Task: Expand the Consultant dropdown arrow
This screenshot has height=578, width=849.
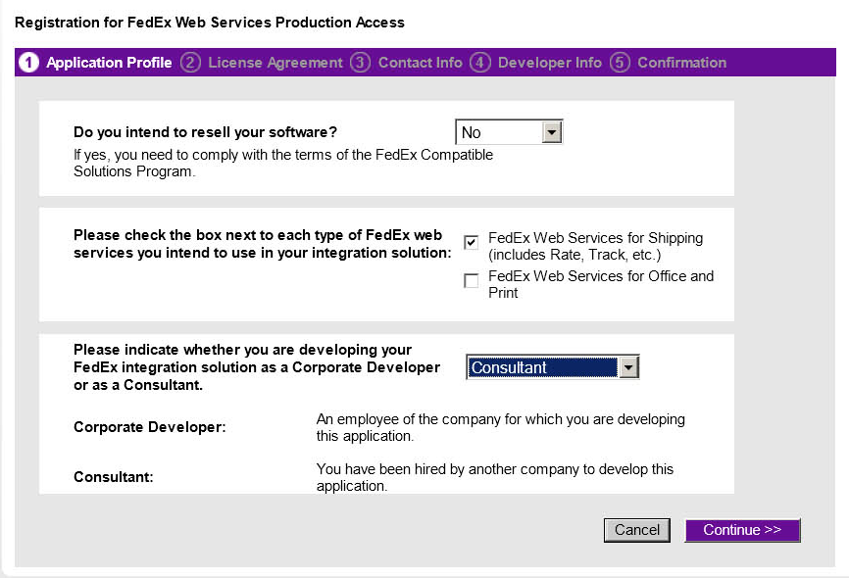Action: coord(628,367)
